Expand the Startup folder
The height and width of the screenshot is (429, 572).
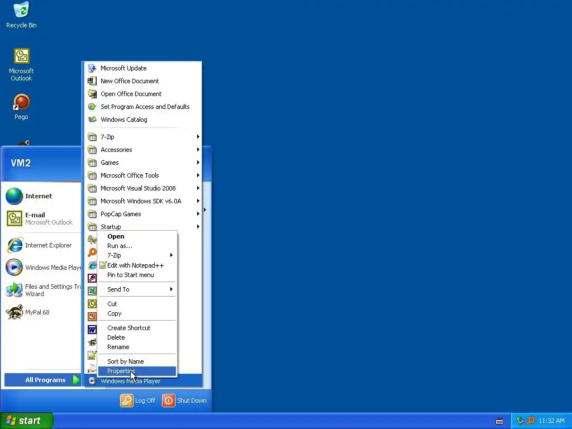pyautogui.click(x=142, y=227)
